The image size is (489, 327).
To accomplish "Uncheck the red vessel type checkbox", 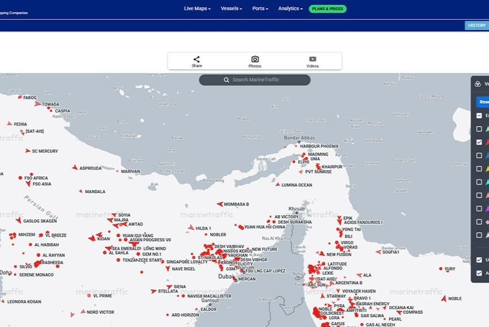I will click(x=479, y=142).
